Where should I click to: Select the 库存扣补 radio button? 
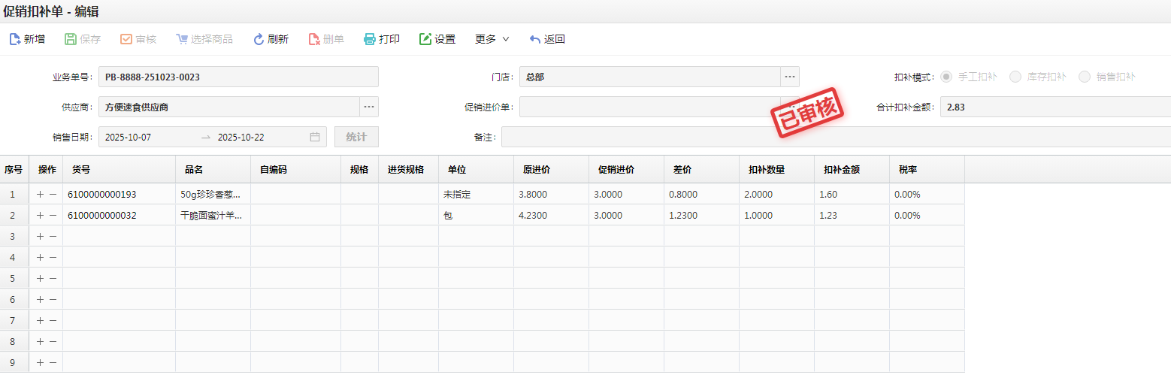coord(1015,77)
